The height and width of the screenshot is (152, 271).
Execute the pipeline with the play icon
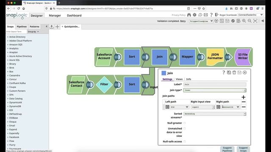(x=216, y=21)
